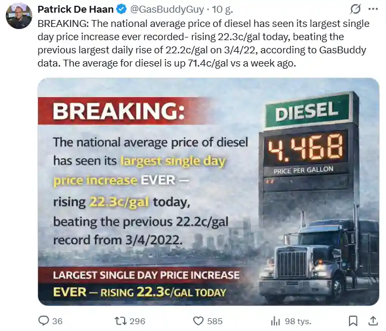The image size is (386, 331).
Task: Click the blue verified badge
Action: 120,10
